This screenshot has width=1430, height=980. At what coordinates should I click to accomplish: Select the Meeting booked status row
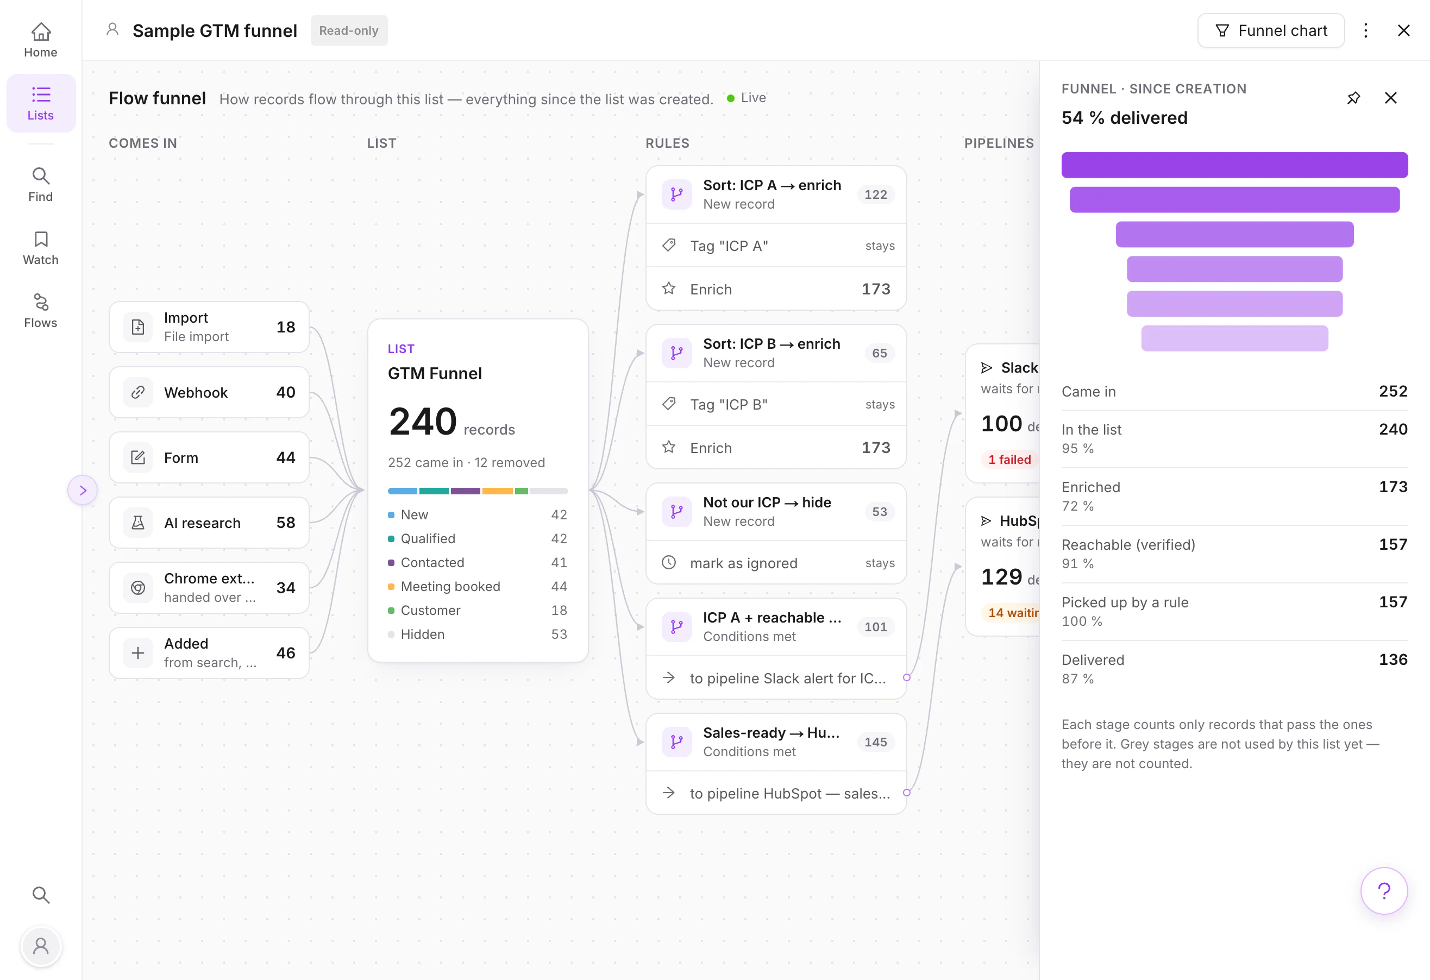point(478,586)
